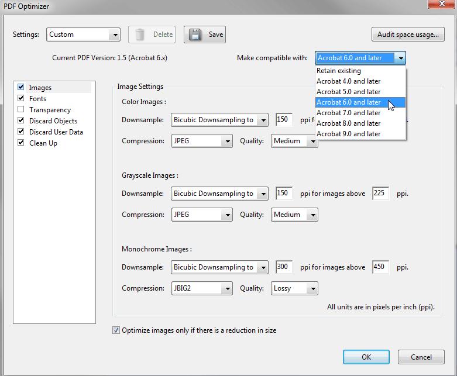Viewport: 457px width, 376px height.
Task: Choose Acrobat 5.0 and later
Action: pos(360,92)
